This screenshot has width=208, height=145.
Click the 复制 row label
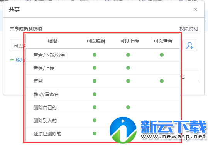38,81
